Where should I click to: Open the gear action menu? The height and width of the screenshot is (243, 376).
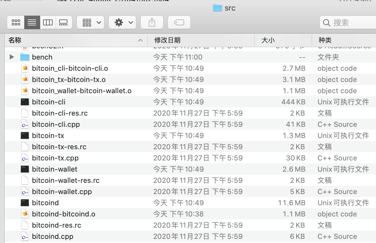(x=122, y=22)
